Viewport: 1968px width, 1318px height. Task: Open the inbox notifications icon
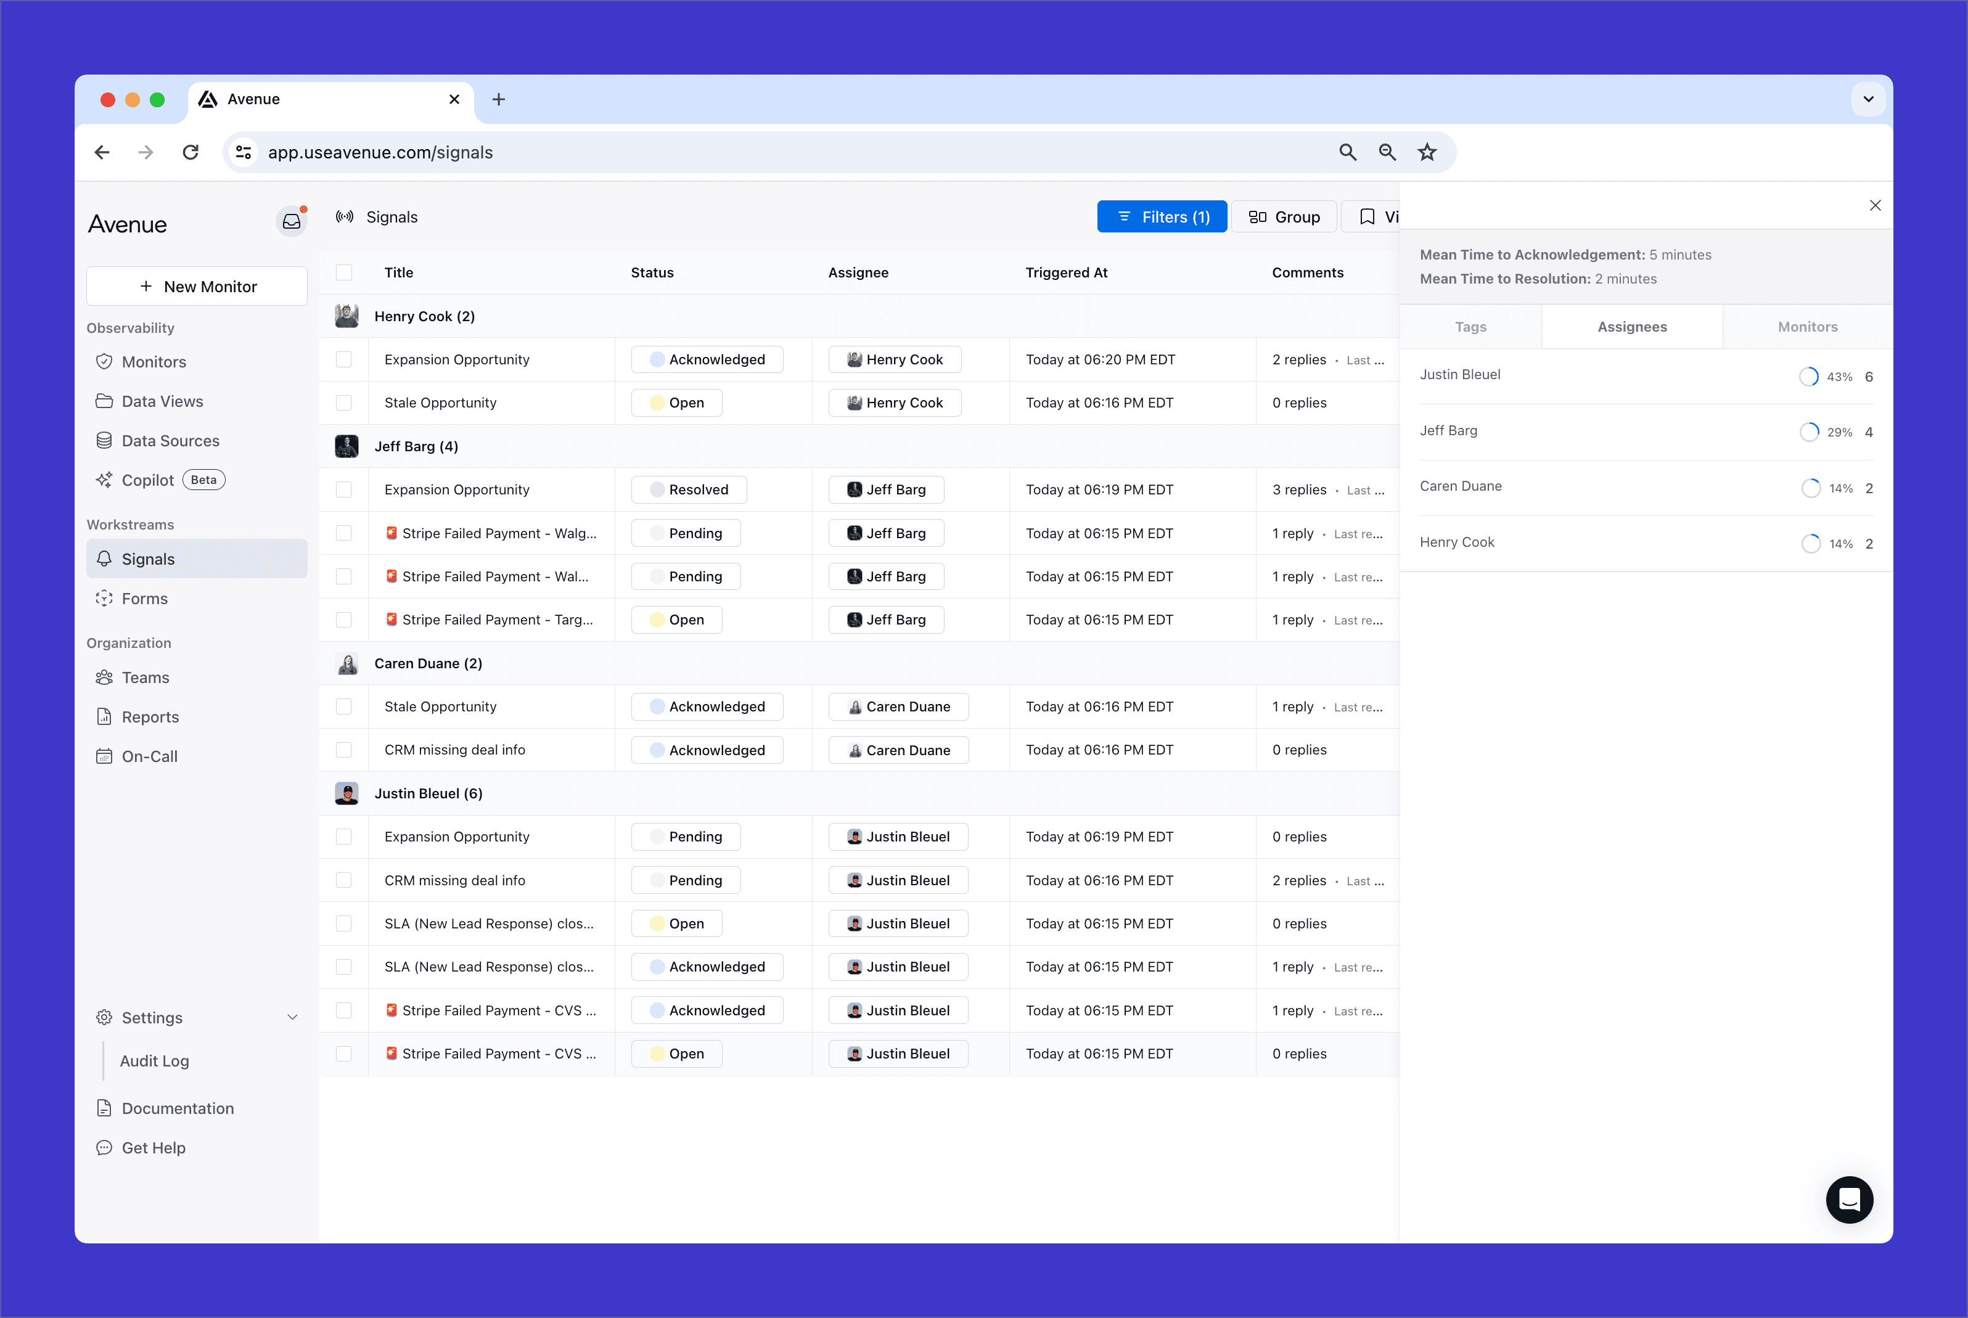tap(291, 222)
